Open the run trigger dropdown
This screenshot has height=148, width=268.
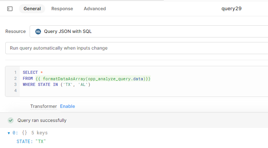137,48
